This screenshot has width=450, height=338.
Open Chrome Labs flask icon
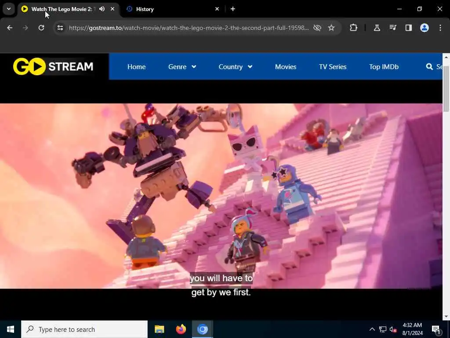tap(377, 28)
